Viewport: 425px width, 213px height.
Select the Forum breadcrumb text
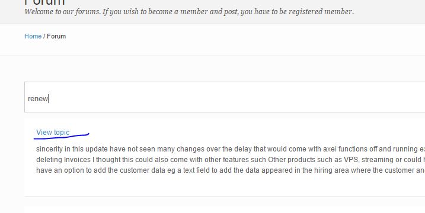[56, 36]
